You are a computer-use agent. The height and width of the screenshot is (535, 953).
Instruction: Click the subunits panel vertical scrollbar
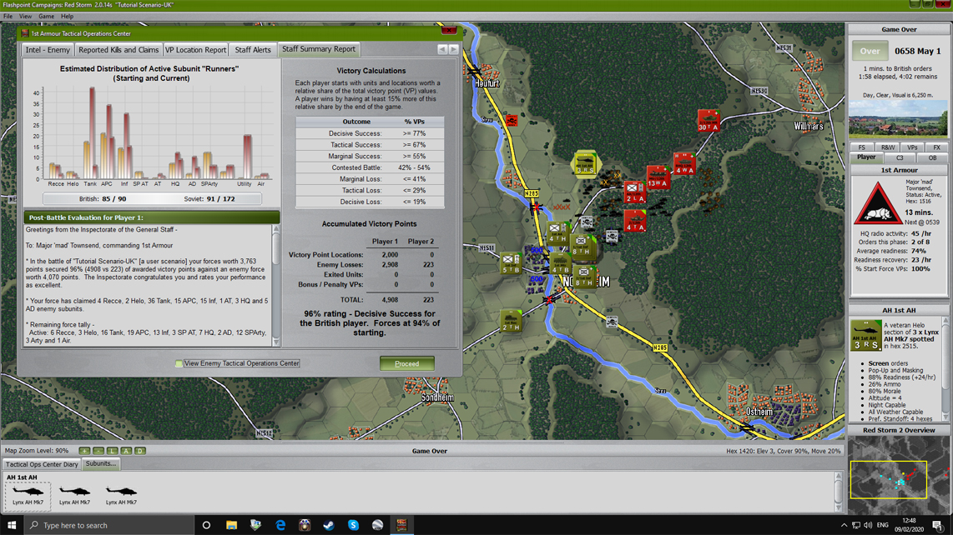838,492
